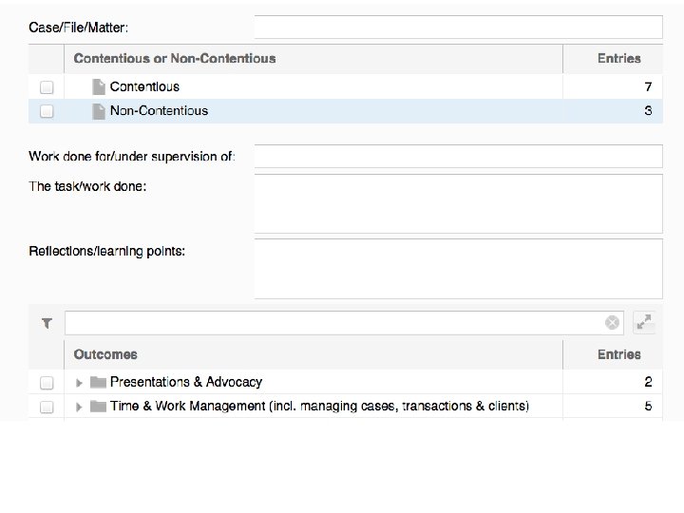
Task: Clear the outcomes filter search field
Action: [613, 323]
